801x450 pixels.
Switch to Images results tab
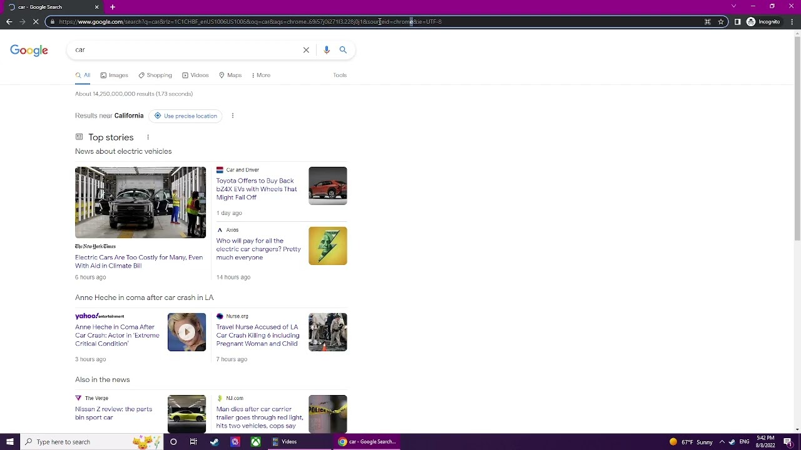[114, 75]
